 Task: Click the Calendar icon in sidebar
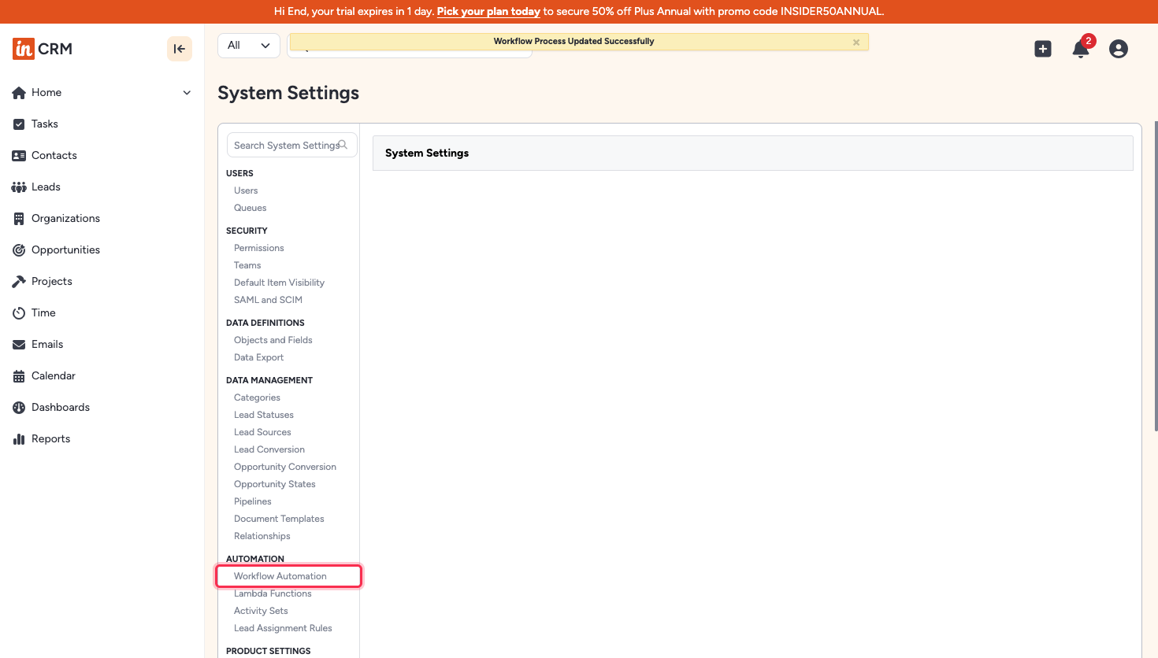click(19, 376)
